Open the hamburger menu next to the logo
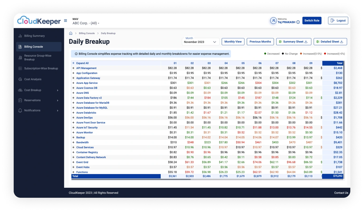This screenshot has height=212, width=364. 66,21
